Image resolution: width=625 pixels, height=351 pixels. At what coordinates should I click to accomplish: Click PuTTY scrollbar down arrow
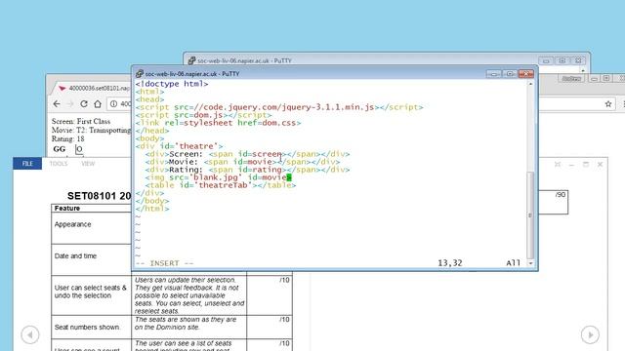(x=530, y=263)
